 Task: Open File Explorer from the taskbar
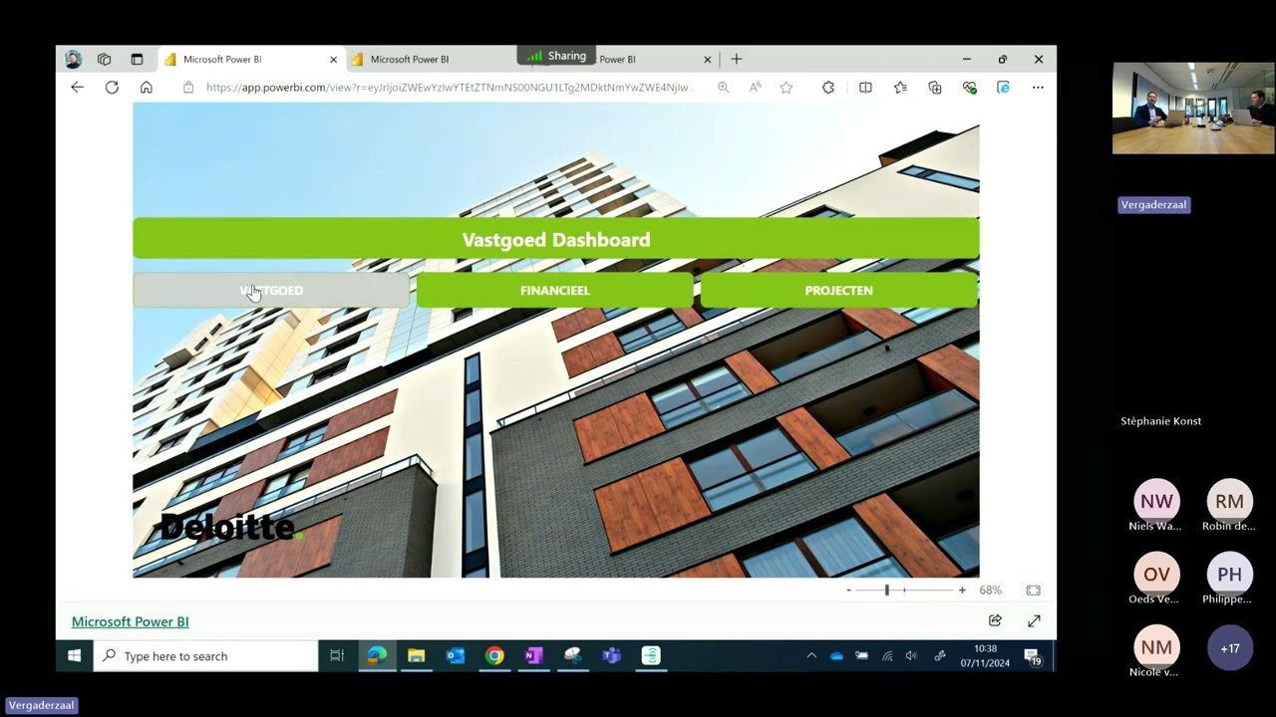(x=417, y=655)
